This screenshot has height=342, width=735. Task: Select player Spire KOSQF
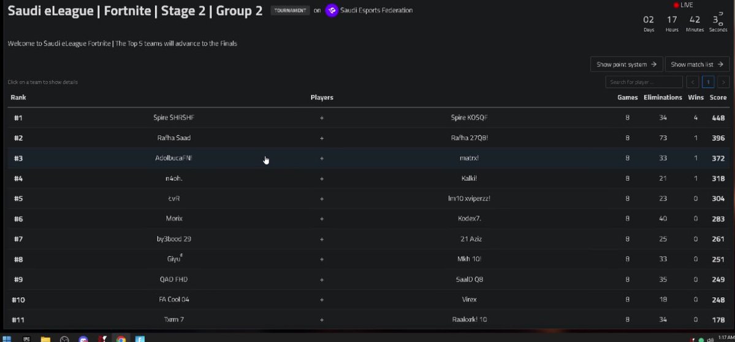[469, 118]
